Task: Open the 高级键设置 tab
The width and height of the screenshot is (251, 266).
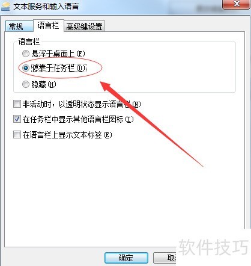Action: tap(84, 26)
